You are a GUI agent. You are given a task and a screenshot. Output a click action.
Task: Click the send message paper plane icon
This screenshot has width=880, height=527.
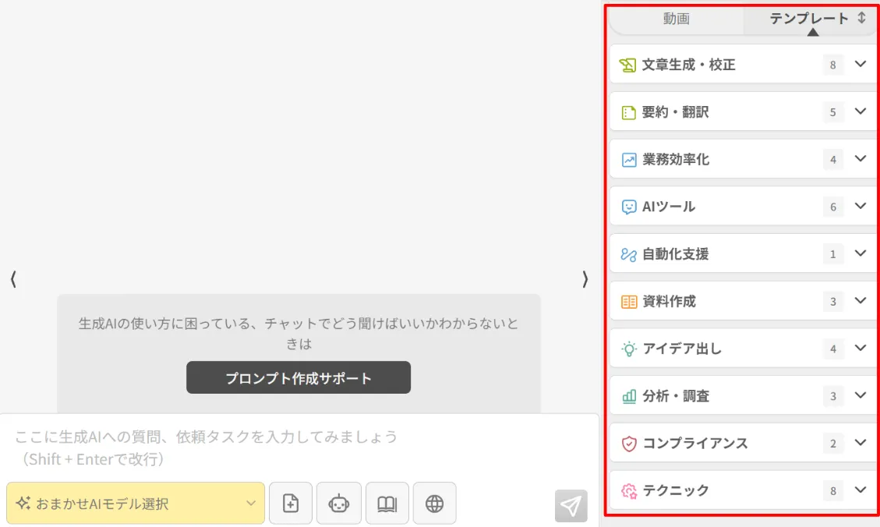[x=571, y=506]
